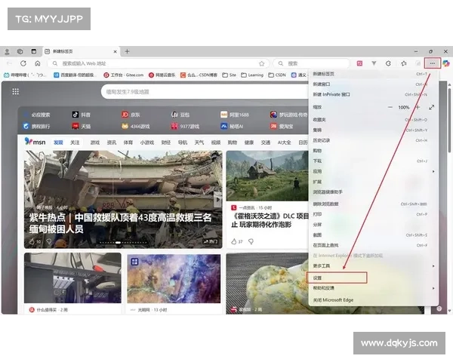Decrease zoom with the minus button

[390, 107]
